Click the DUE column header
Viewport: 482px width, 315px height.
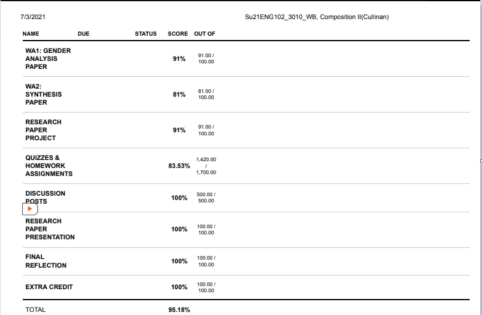[84, 33]
